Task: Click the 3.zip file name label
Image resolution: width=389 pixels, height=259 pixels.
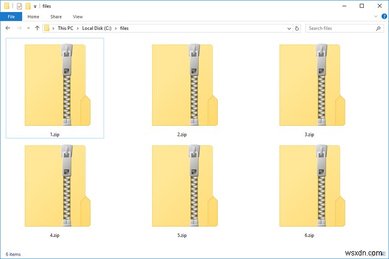Action: click(309, 135)
